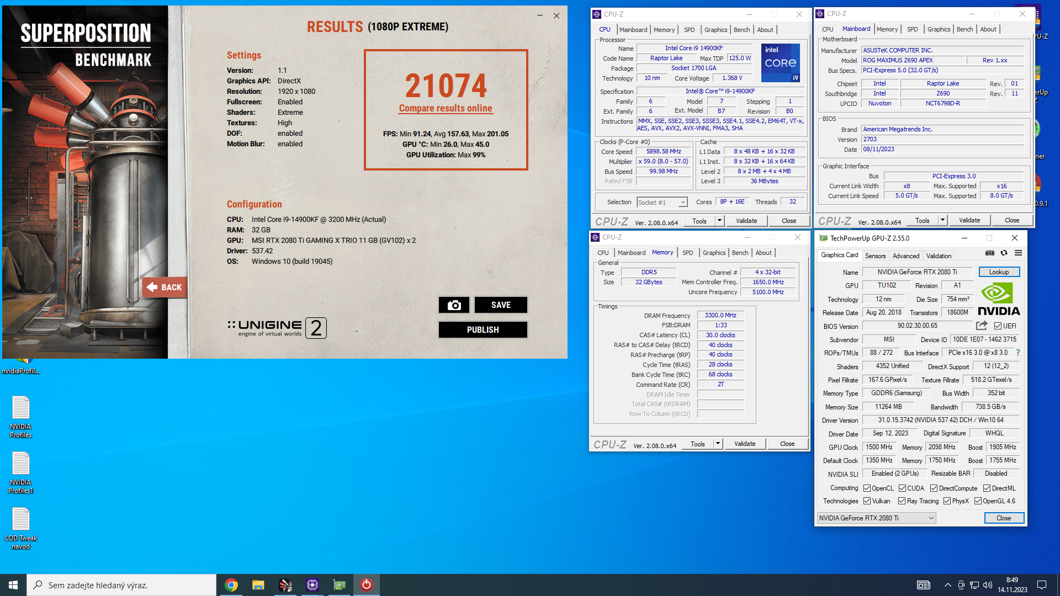
Task: Click Close in CPU-Z Mainboard window
Action: click(1012, 220)
